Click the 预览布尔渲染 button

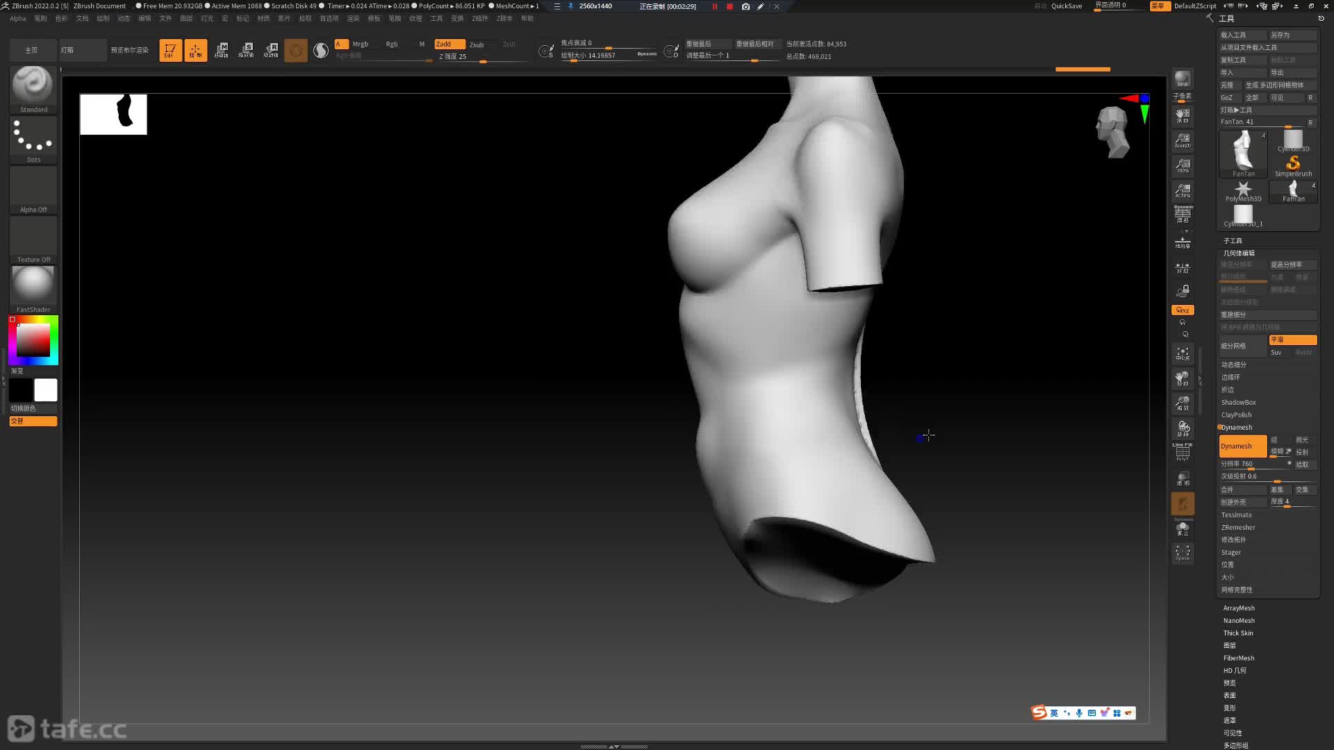click(130, 50)
